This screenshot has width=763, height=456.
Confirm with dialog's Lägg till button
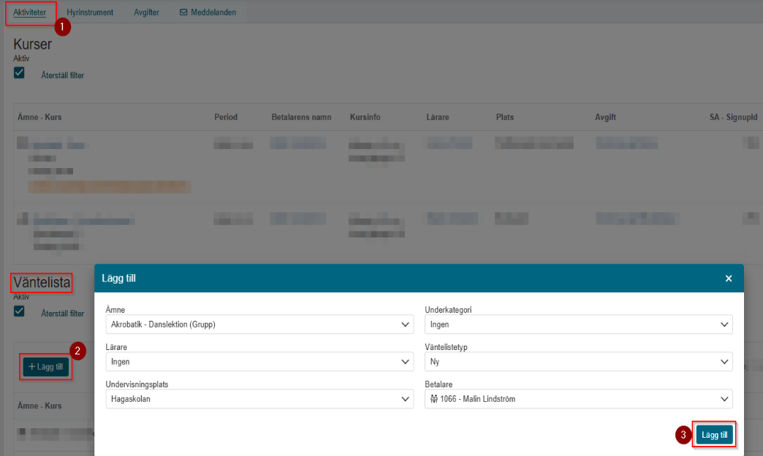click(714, 435)
